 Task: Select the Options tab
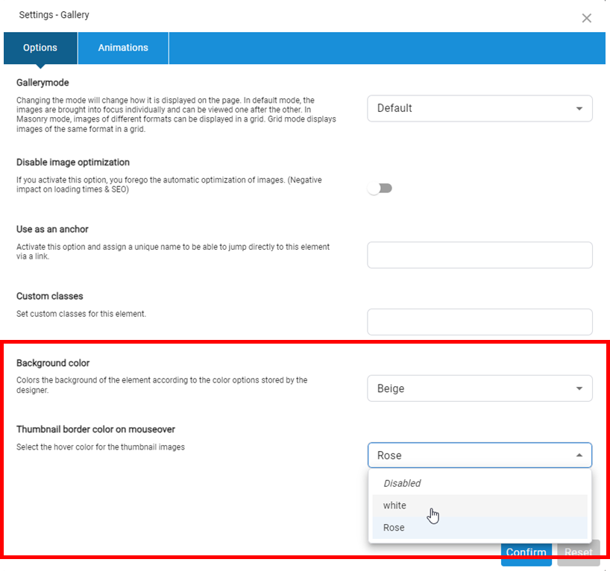40,48
